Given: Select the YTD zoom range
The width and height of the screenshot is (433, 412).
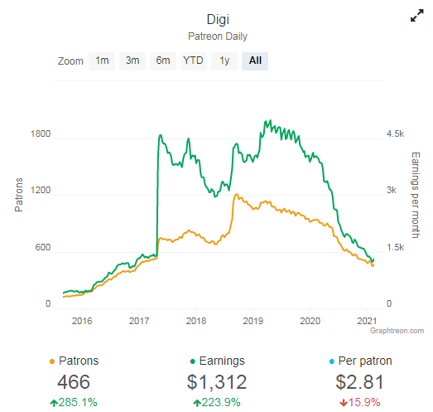Looking at the screenshot, I should 194,61.
